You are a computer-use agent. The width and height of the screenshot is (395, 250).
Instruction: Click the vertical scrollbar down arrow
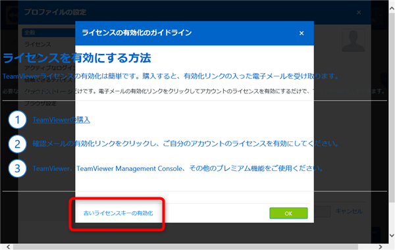(x=392, y=236)
